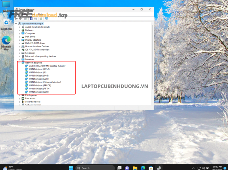Select WAN Miniport (PPPOE)
This screenshot has width=228, height=170.
[40, 85]
